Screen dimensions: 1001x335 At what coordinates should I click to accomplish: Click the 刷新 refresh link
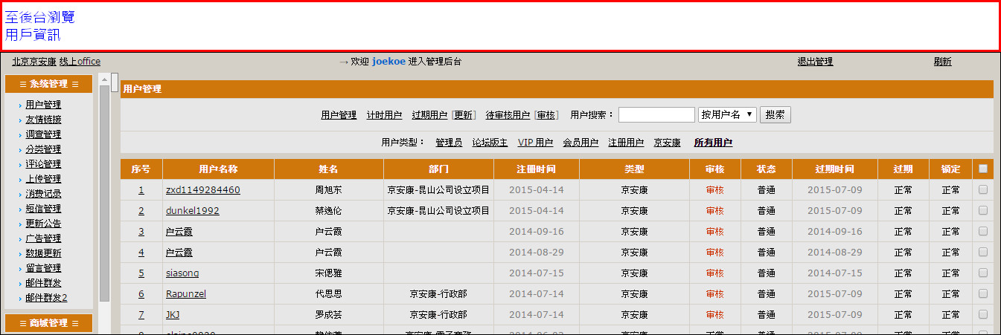[942, 62]
